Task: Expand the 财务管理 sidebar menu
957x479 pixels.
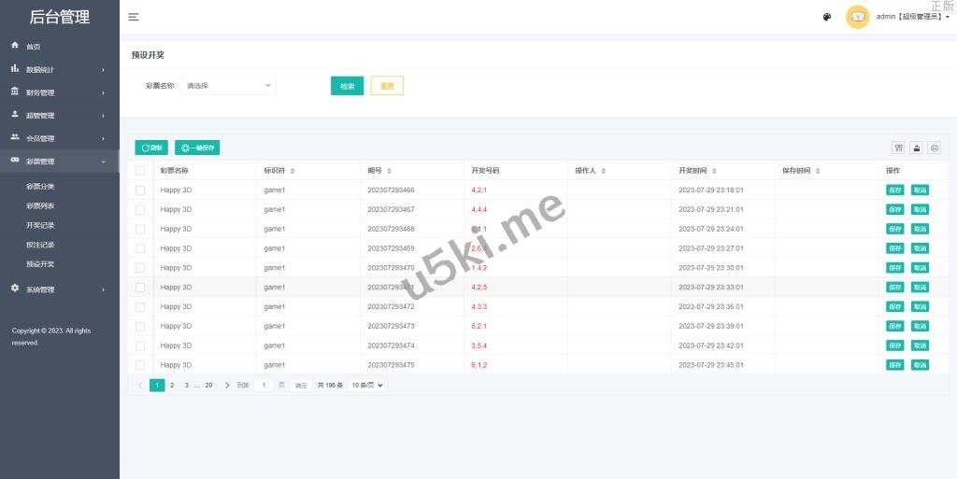Action: (x=59, y=92)
